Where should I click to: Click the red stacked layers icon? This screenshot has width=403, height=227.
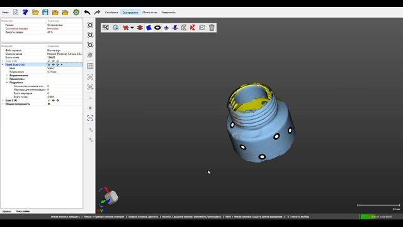tap(140, 28)
